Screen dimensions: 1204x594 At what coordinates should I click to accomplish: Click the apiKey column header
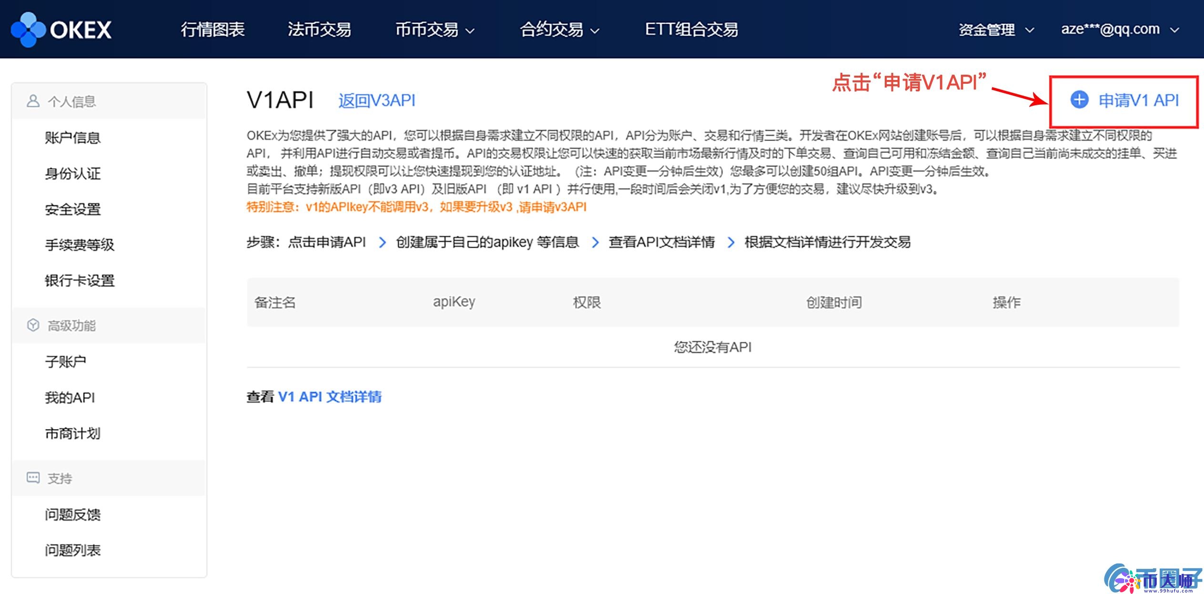tap(454, 302)
